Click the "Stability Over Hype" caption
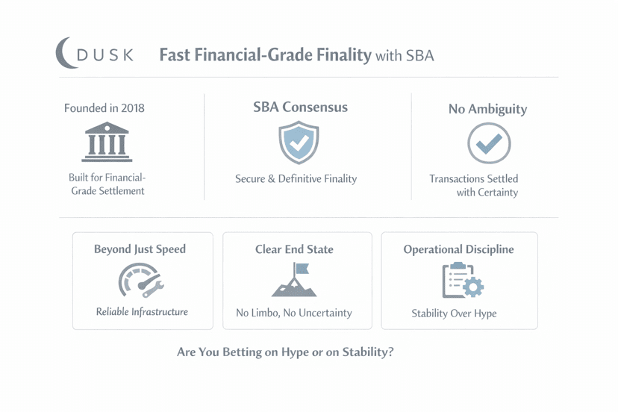 (x=454, y=313)
